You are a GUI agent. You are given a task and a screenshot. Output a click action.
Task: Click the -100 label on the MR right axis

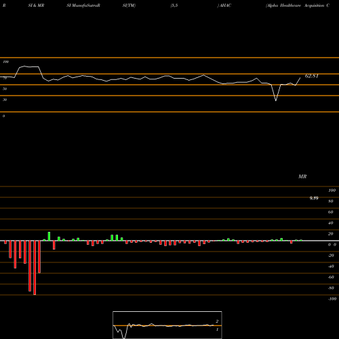tap(332, 299)
